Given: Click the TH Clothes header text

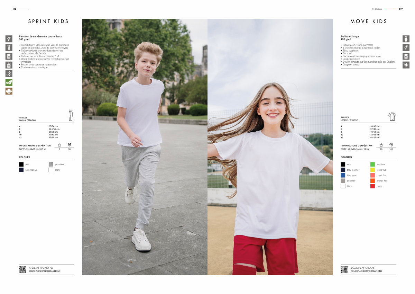Looking at the screenshot, I should pos(377,9).
